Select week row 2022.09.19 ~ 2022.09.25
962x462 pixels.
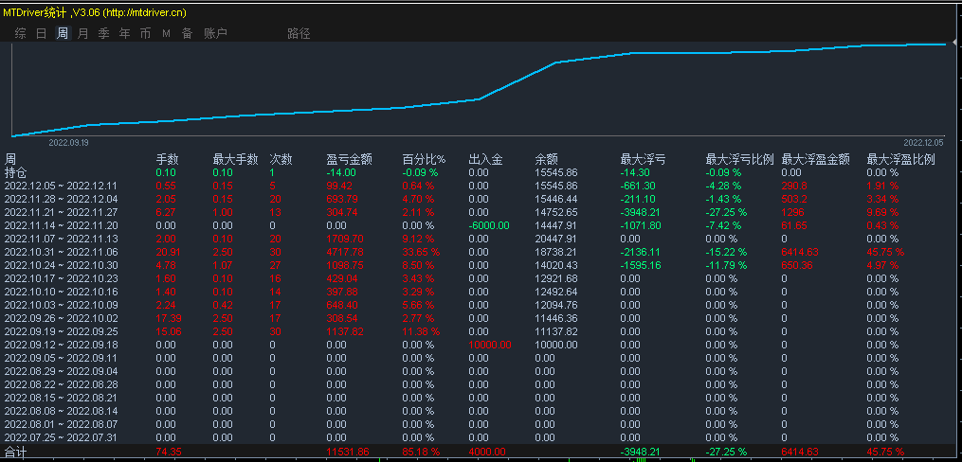(61, 331)
